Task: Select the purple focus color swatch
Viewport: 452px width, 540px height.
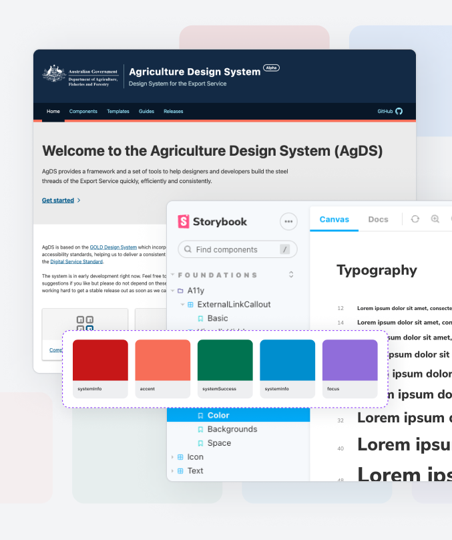Action: coord(350,361)
